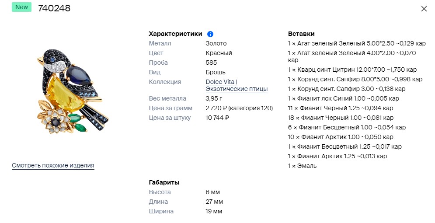Select the Вставки section heading
Screen dimensions: 435x223
click(x=301, y=34)
